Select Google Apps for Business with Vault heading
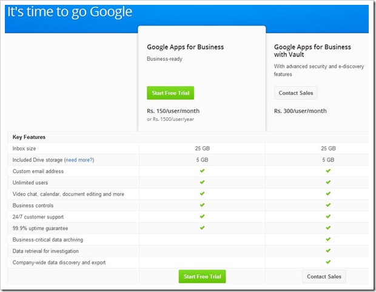The width and height of the screenshot is (376, 292). click(312, 51)
